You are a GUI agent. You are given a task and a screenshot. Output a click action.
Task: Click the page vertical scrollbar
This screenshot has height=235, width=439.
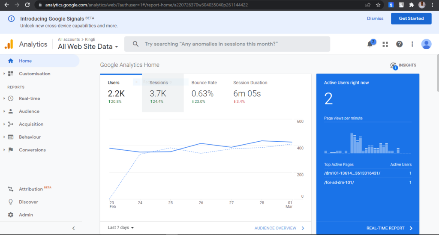point(437,73)
